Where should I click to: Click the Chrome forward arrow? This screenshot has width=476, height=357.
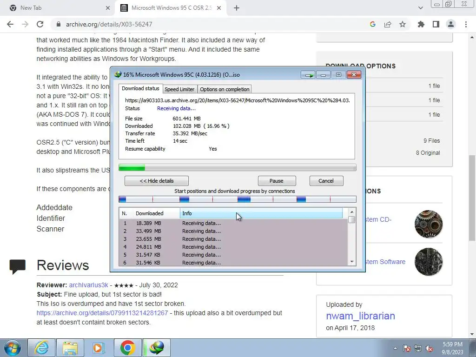(x=25, y=24)
